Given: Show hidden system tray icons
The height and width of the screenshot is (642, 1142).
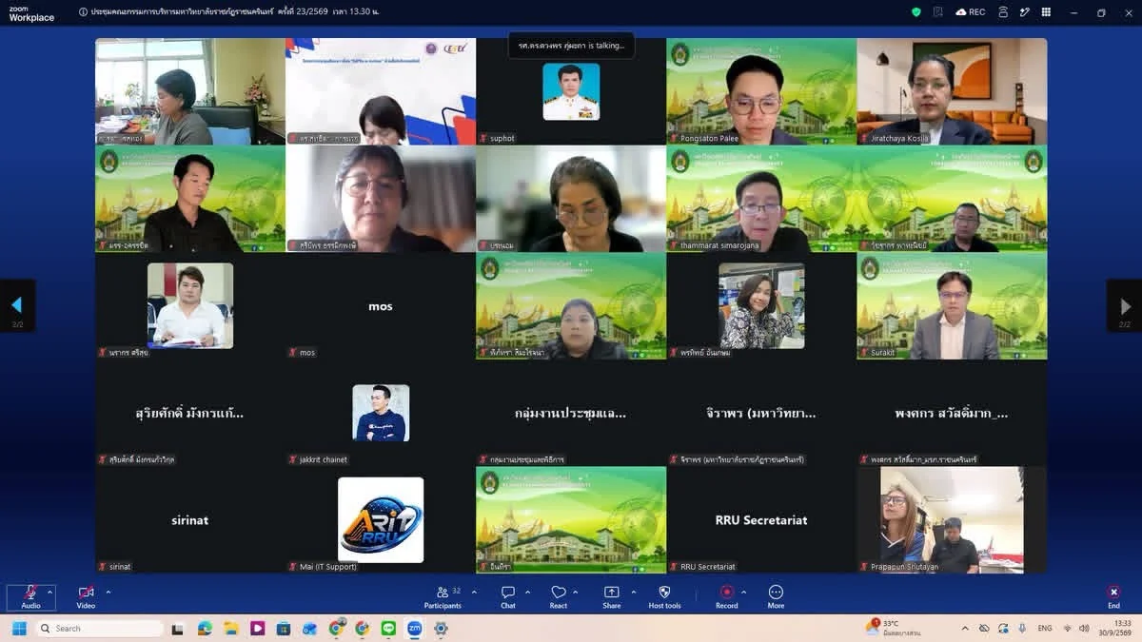Looking at the screenshot, I should click(x=965, y=629).
